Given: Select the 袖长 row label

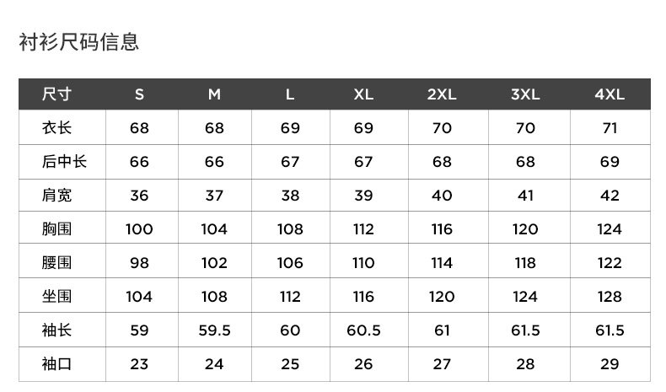Looking at the screenshot, I should click(57, 330).
